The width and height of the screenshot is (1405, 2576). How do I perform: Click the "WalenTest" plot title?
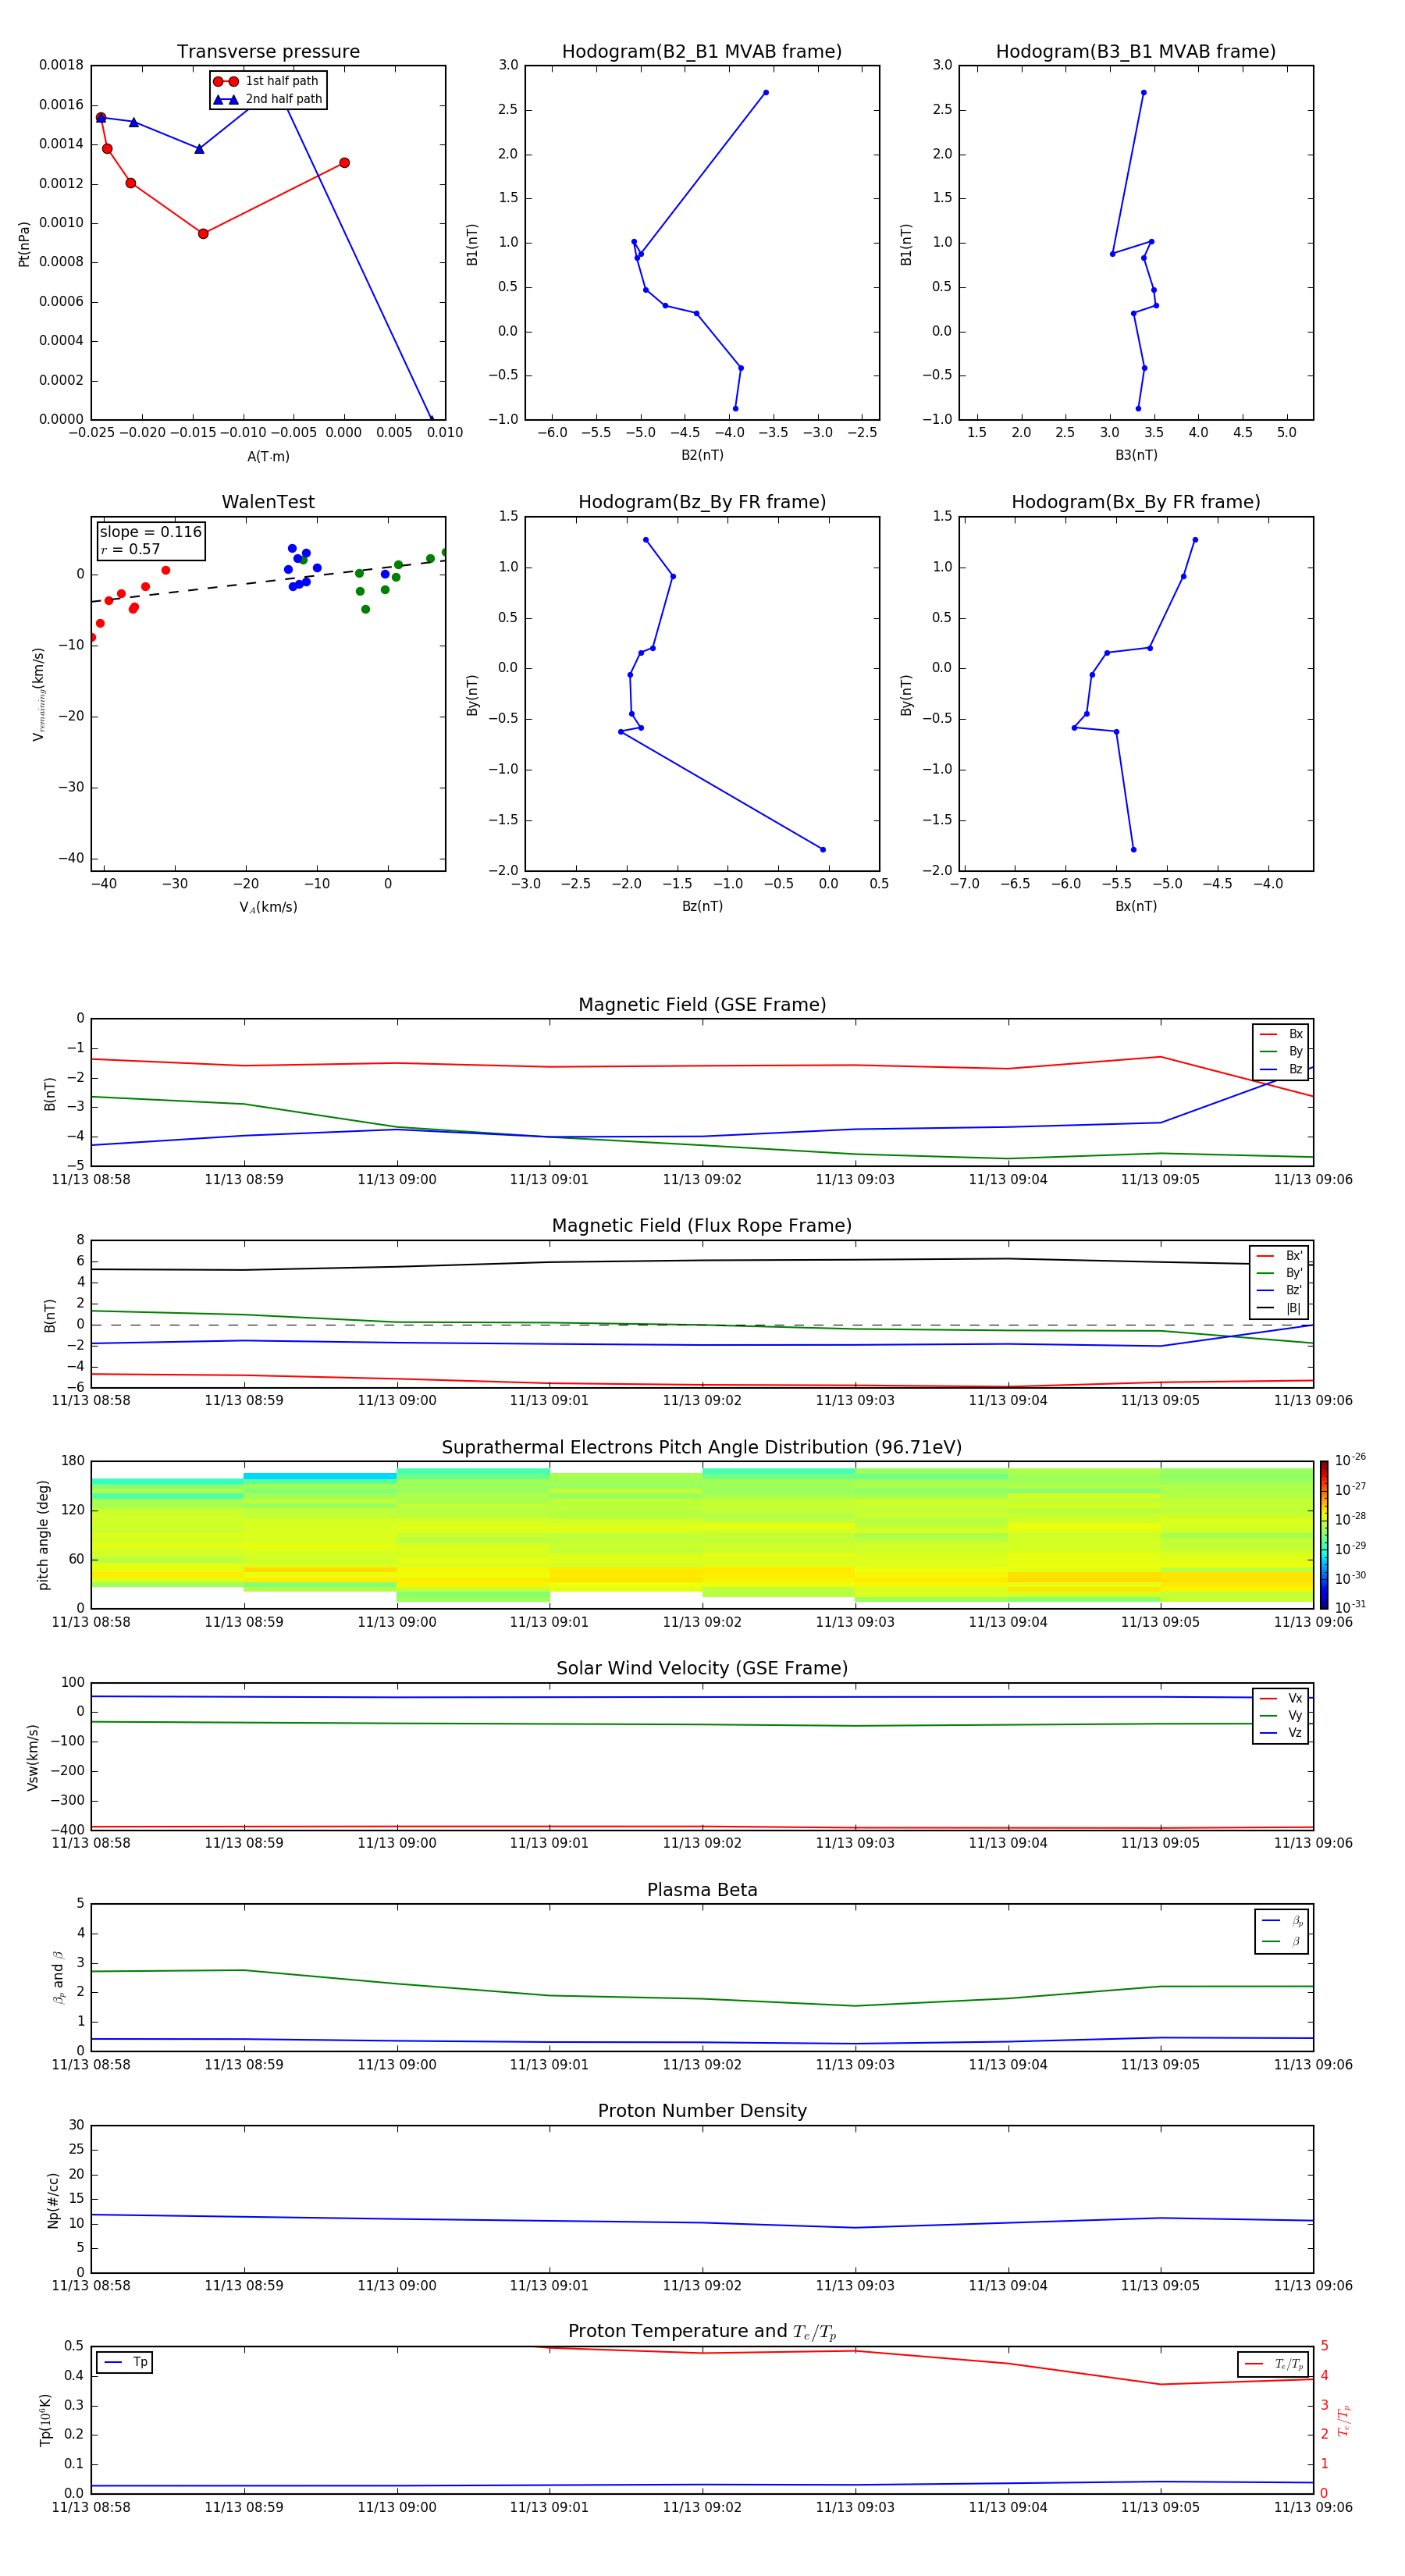pos(268,502)
